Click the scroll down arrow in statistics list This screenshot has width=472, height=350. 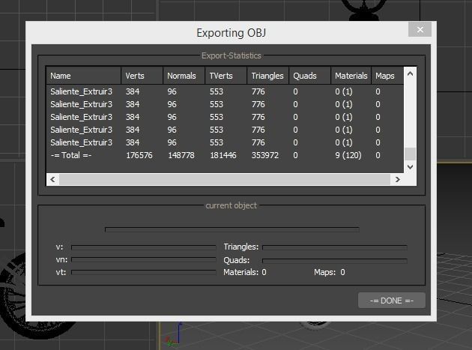click(410, 166)
